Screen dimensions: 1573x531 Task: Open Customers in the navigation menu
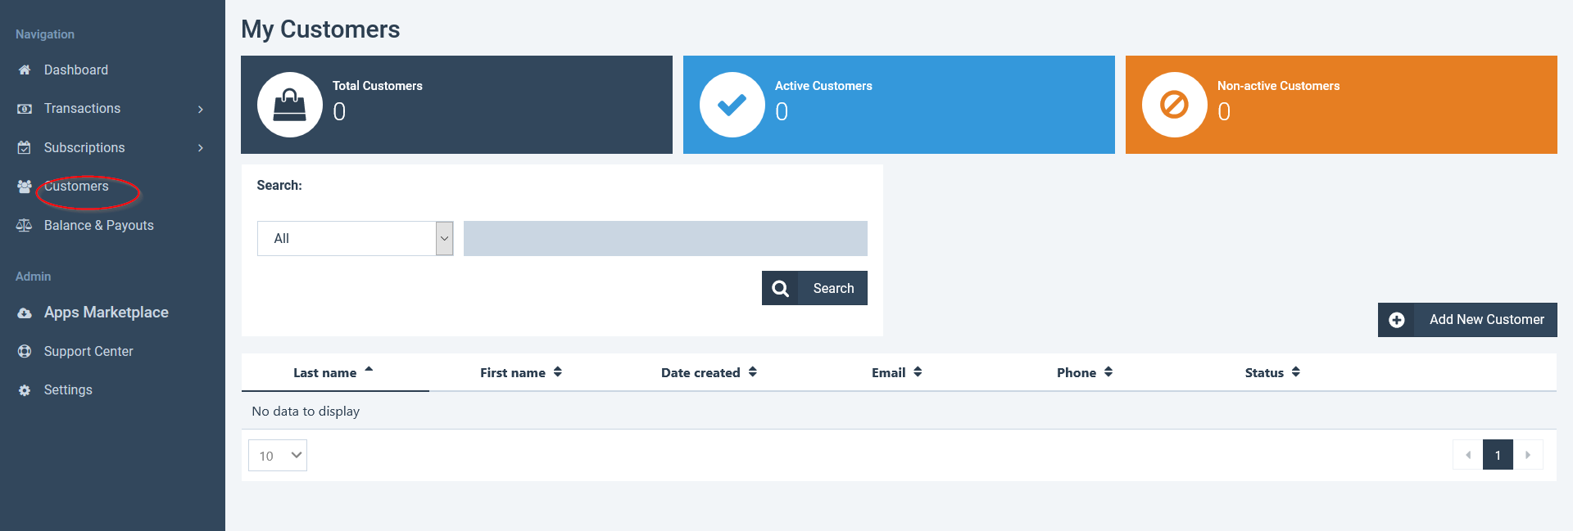(x=76, y=187)
